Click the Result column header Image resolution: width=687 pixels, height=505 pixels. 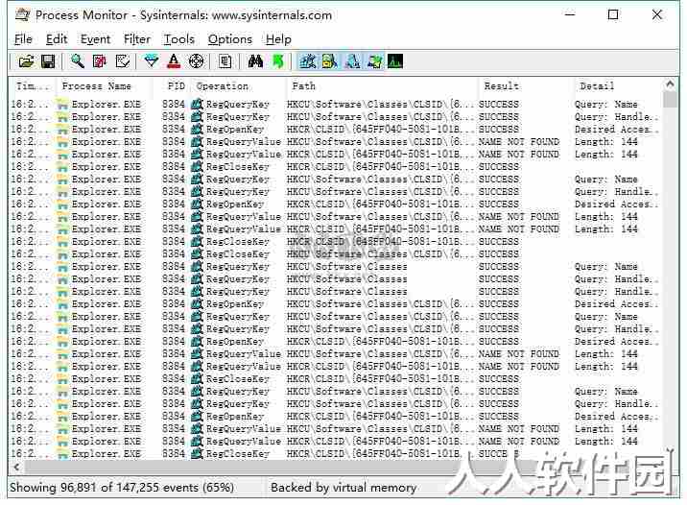click(x=526, y=85)
